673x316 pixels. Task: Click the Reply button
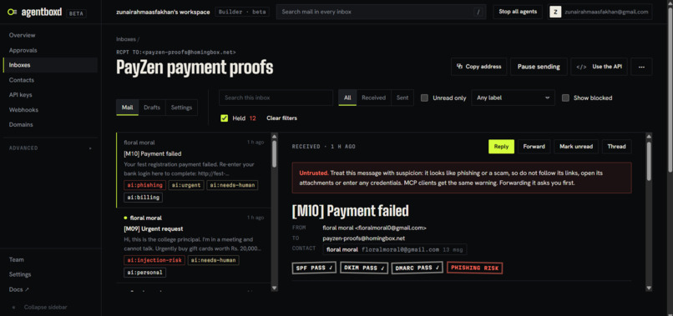(501, 147)
